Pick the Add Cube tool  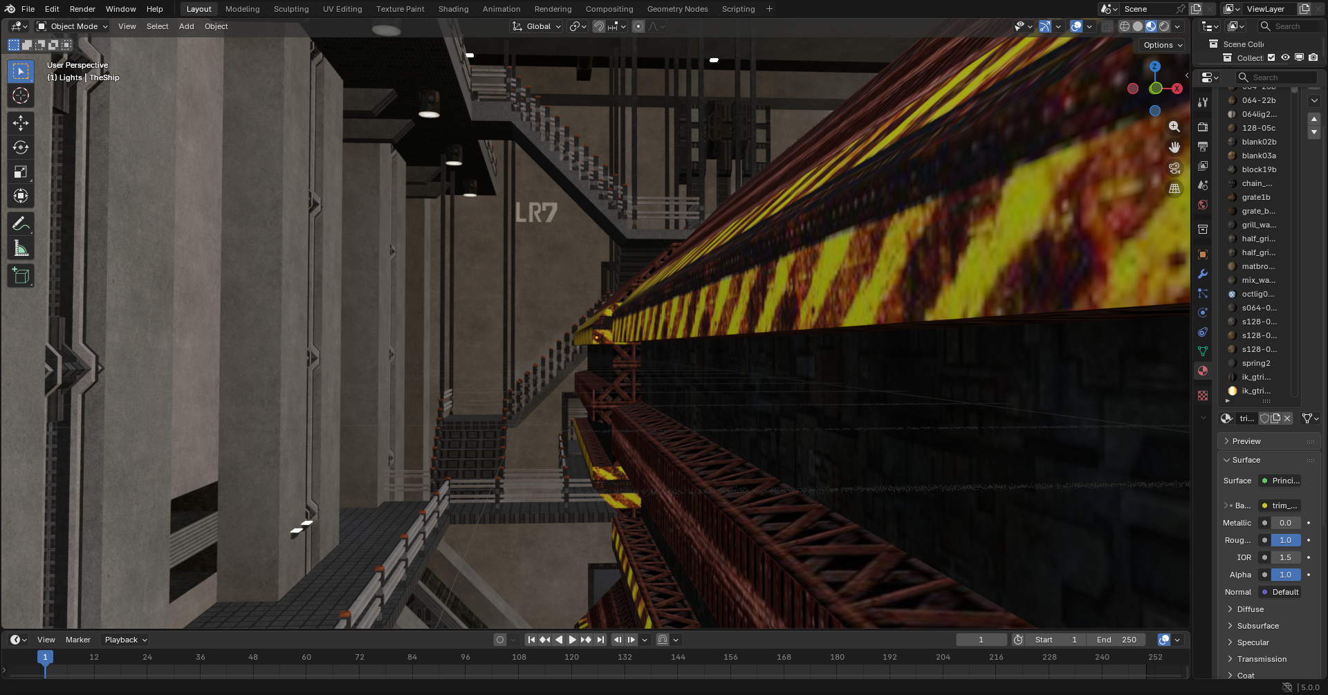click(21, 276)
